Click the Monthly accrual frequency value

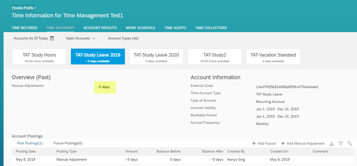pos(262,124)
